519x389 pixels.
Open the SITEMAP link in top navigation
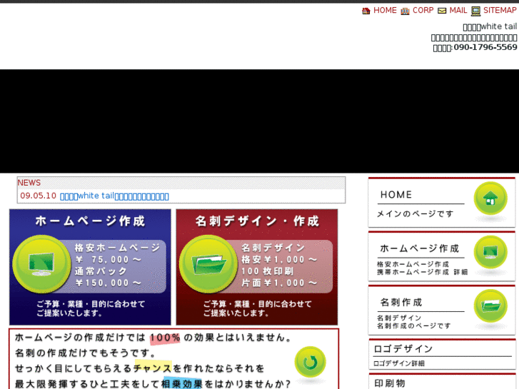click(500, 10)
